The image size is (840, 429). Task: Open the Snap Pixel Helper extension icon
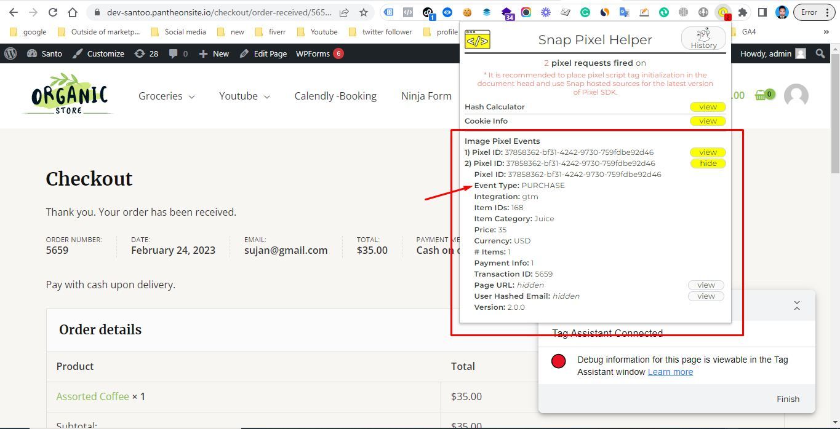pyautogui.click(x=724, y=12)
